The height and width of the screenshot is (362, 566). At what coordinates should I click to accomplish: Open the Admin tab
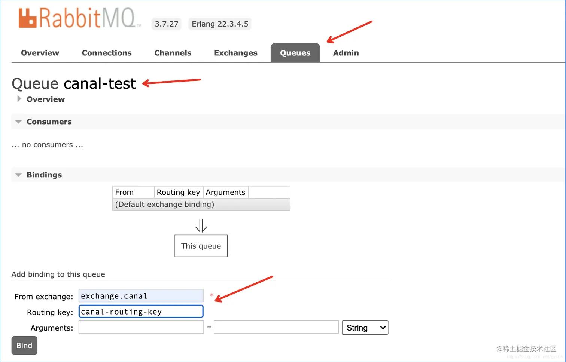[346, 53]
